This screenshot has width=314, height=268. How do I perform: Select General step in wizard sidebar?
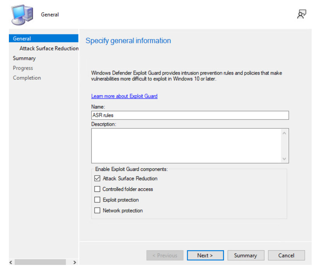(44, 38)
